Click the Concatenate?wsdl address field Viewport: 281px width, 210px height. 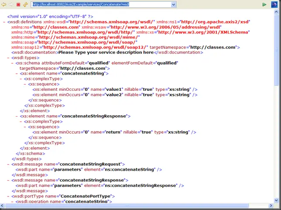coord(101,4)
